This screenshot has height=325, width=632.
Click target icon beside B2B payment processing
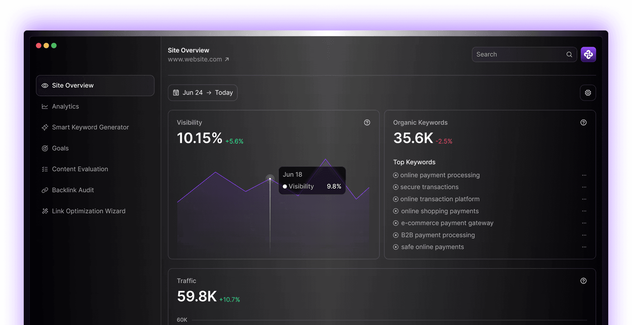tap(396, 235)
